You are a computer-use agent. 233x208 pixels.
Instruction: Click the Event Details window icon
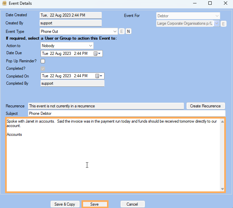click(5, 3)
